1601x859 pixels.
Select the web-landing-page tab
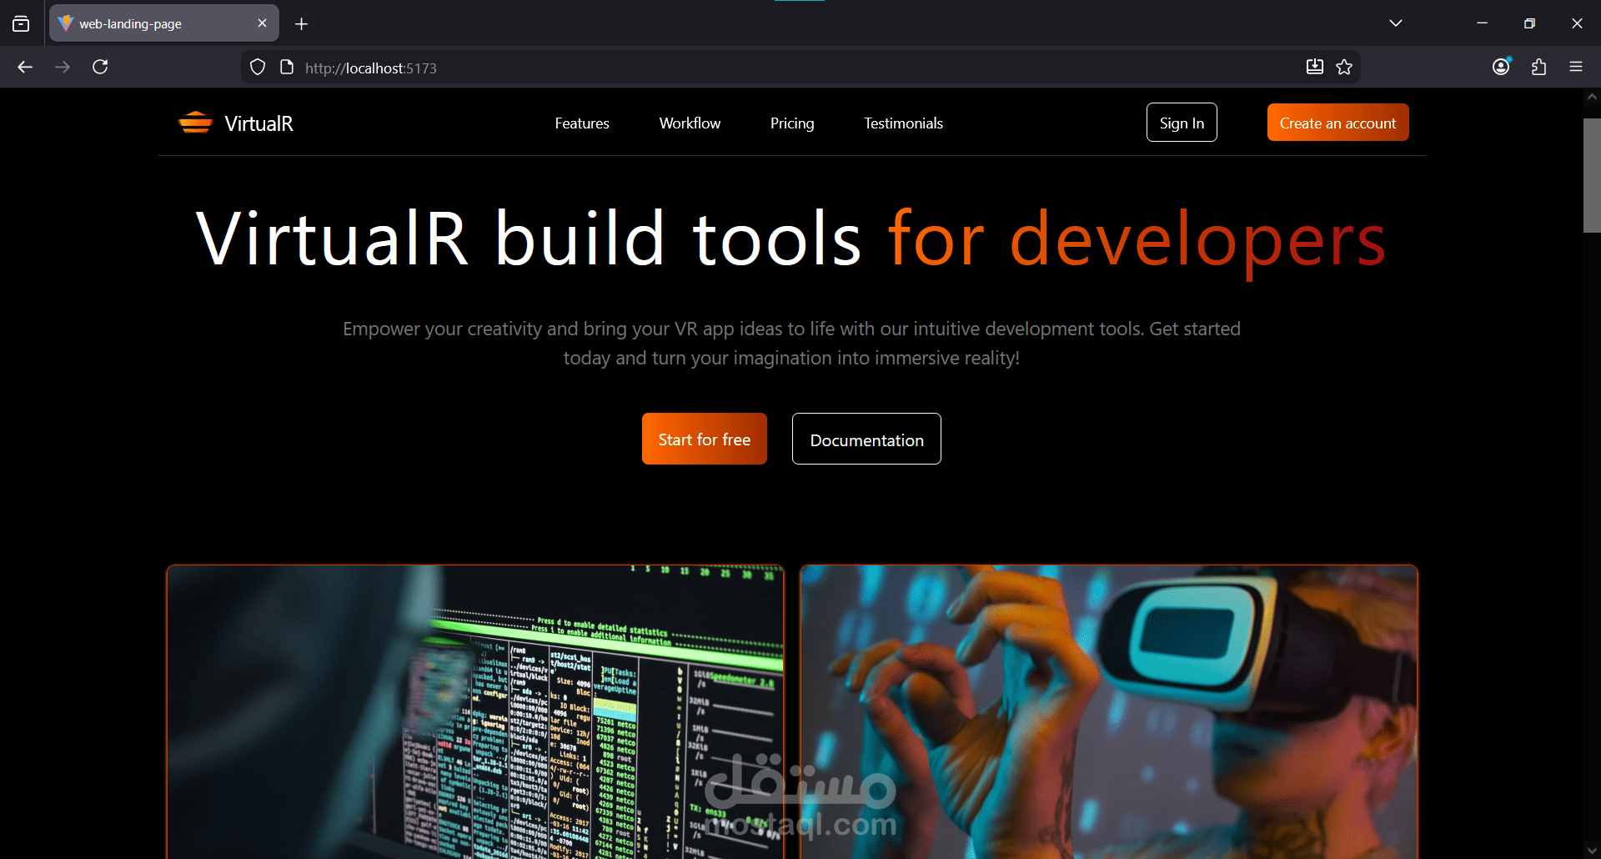click(150, 23)
